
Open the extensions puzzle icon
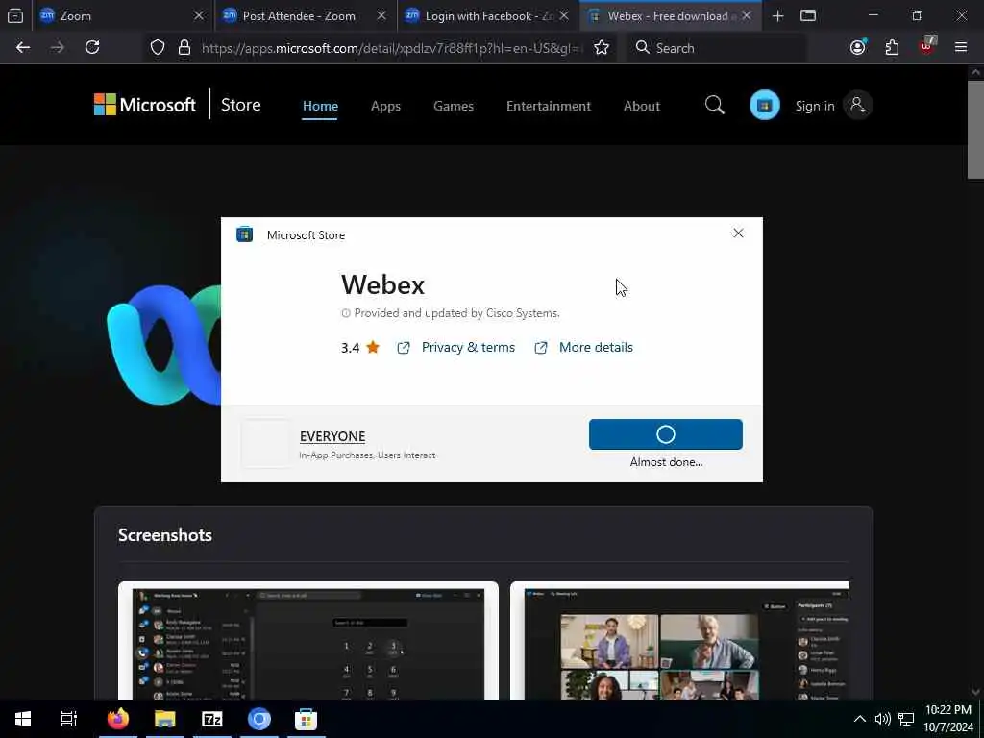[x=892, y=47]
